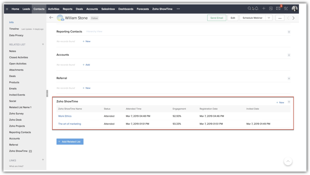
Task: Open the mail icon with red badge
Action: pos(278,8)
